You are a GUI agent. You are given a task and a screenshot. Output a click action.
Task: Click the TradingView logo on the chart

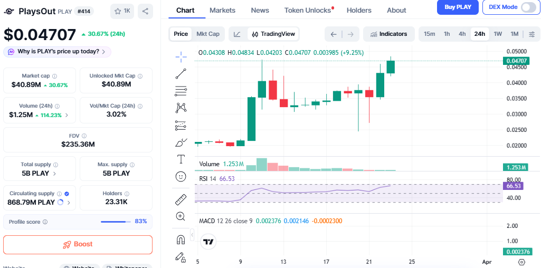(x=208, y=242)
